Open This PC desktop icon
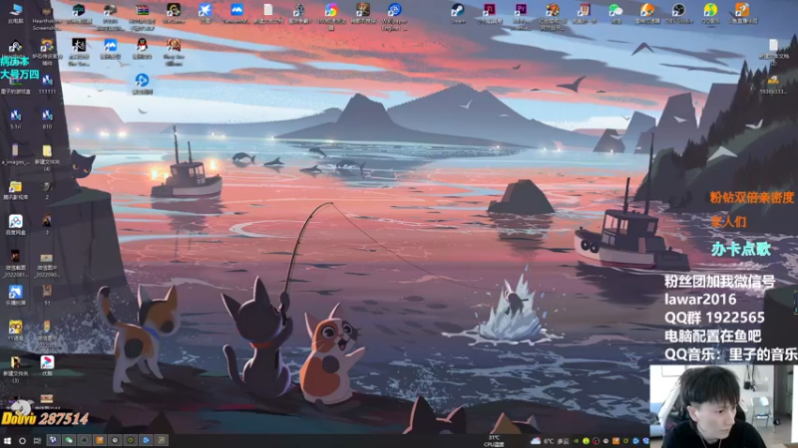798x448 pixels. tap(16, 13)
